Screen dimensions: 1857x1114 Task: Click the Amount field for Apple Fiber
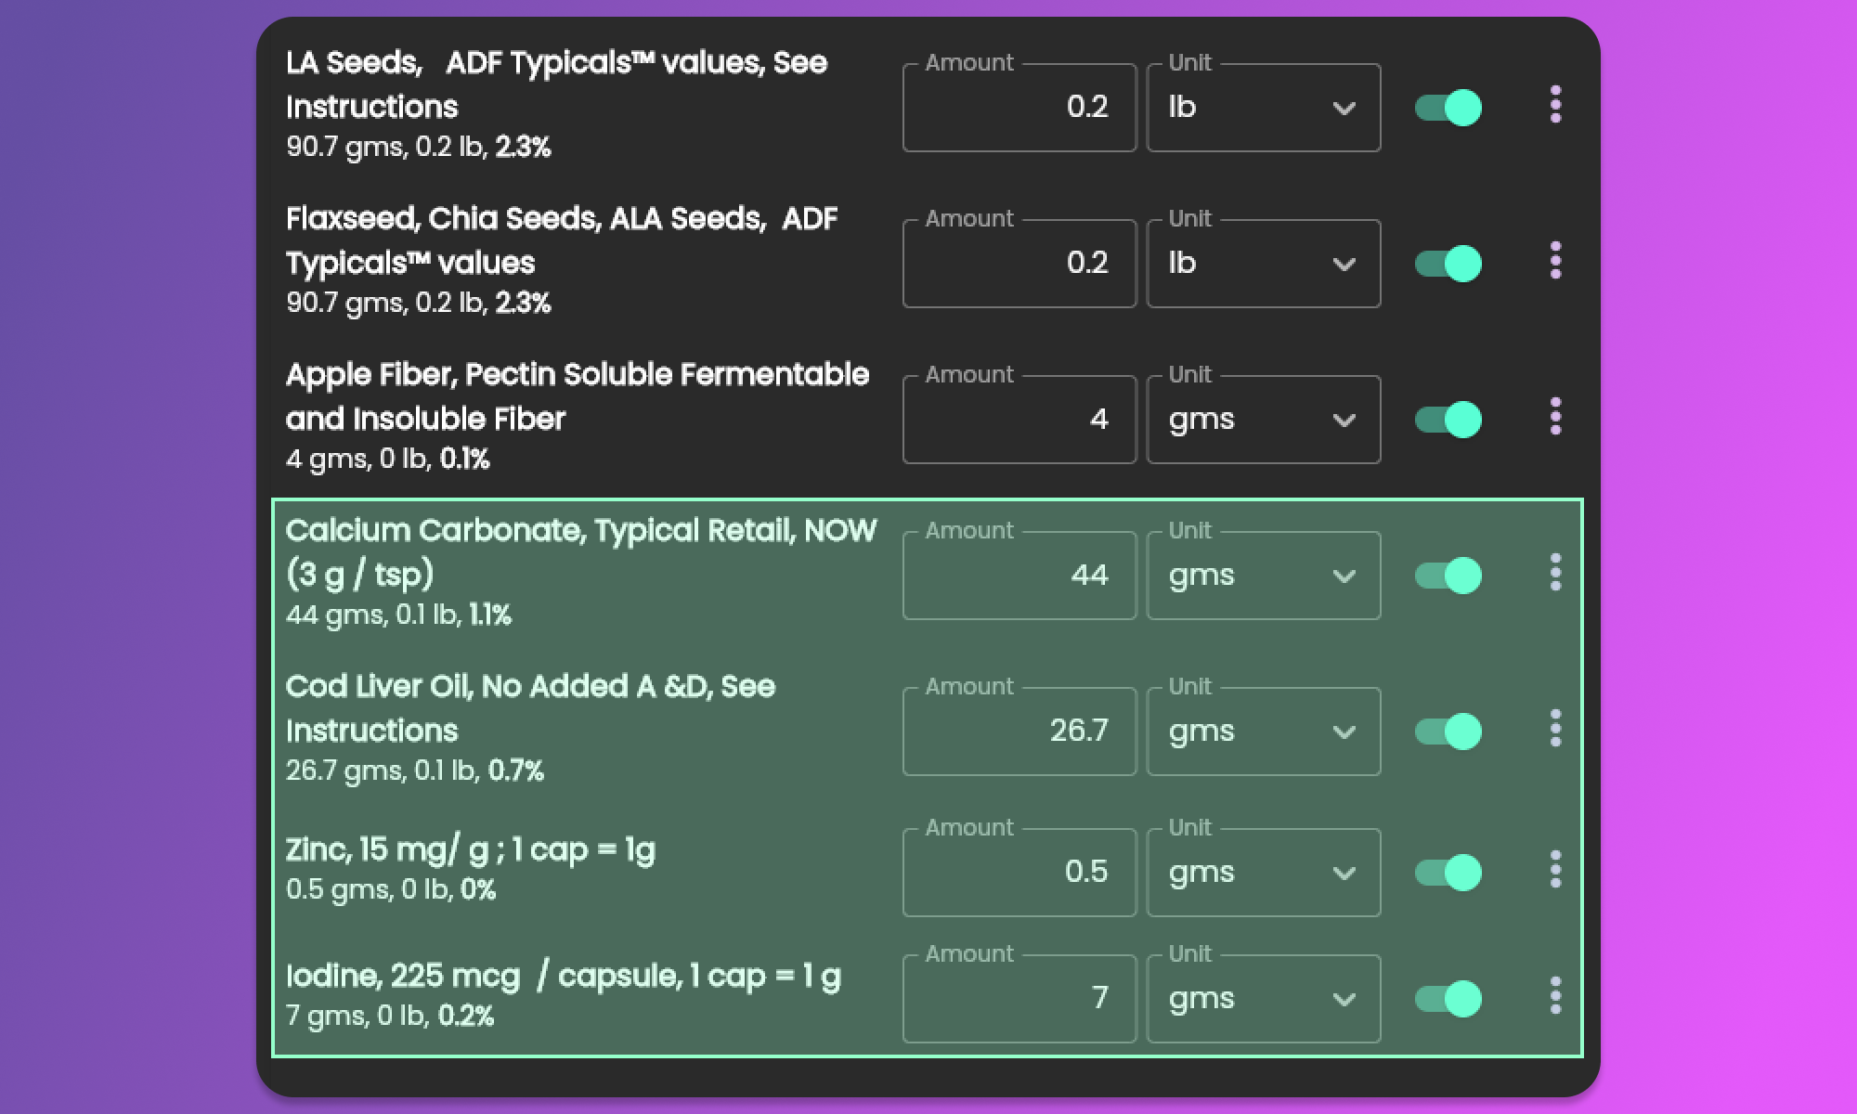1019,420
